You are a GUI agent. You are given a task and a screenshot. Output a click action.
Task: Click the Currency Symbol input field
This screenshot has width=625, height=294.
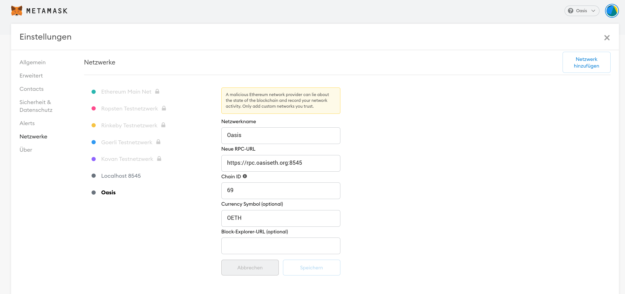[281, 218]
